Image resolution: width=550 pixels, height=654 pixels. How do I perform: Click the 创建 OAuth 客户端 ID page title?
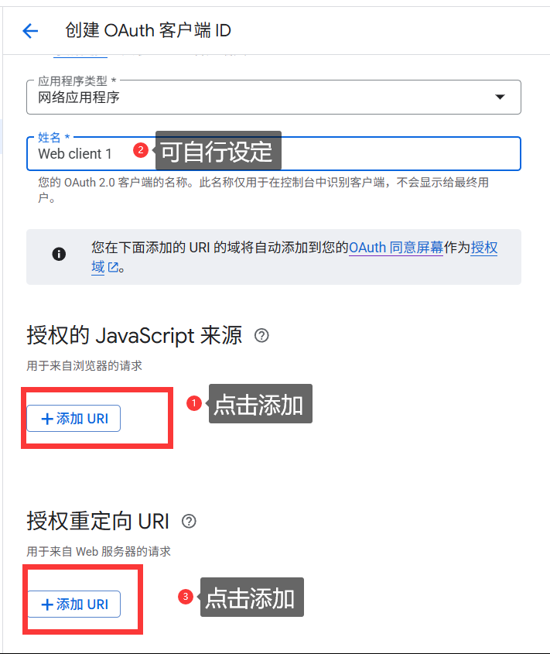[148, 31]
